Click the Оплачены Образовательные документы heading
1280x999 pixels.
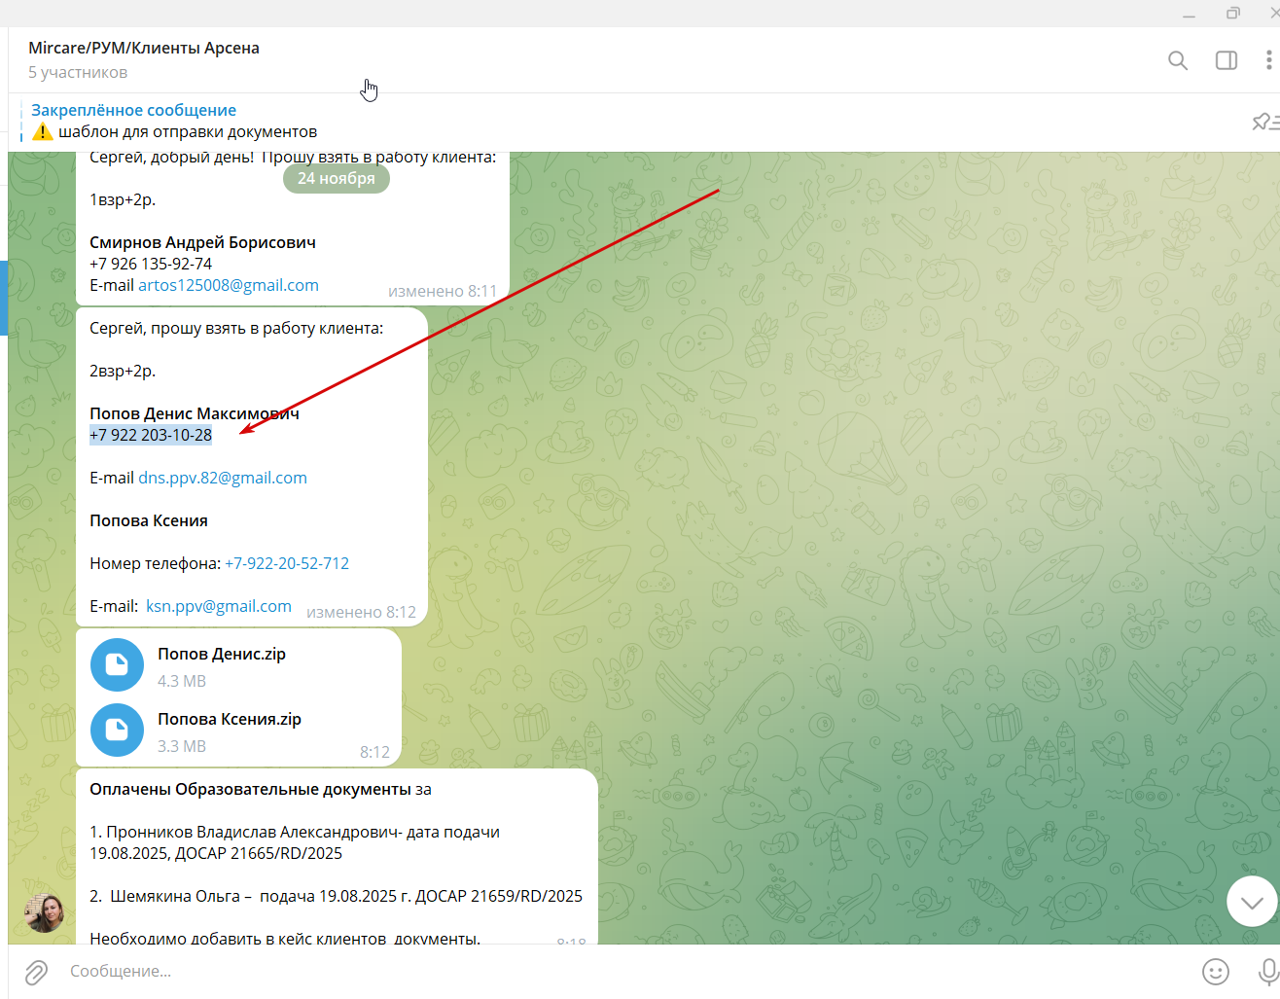coord(250,790)
